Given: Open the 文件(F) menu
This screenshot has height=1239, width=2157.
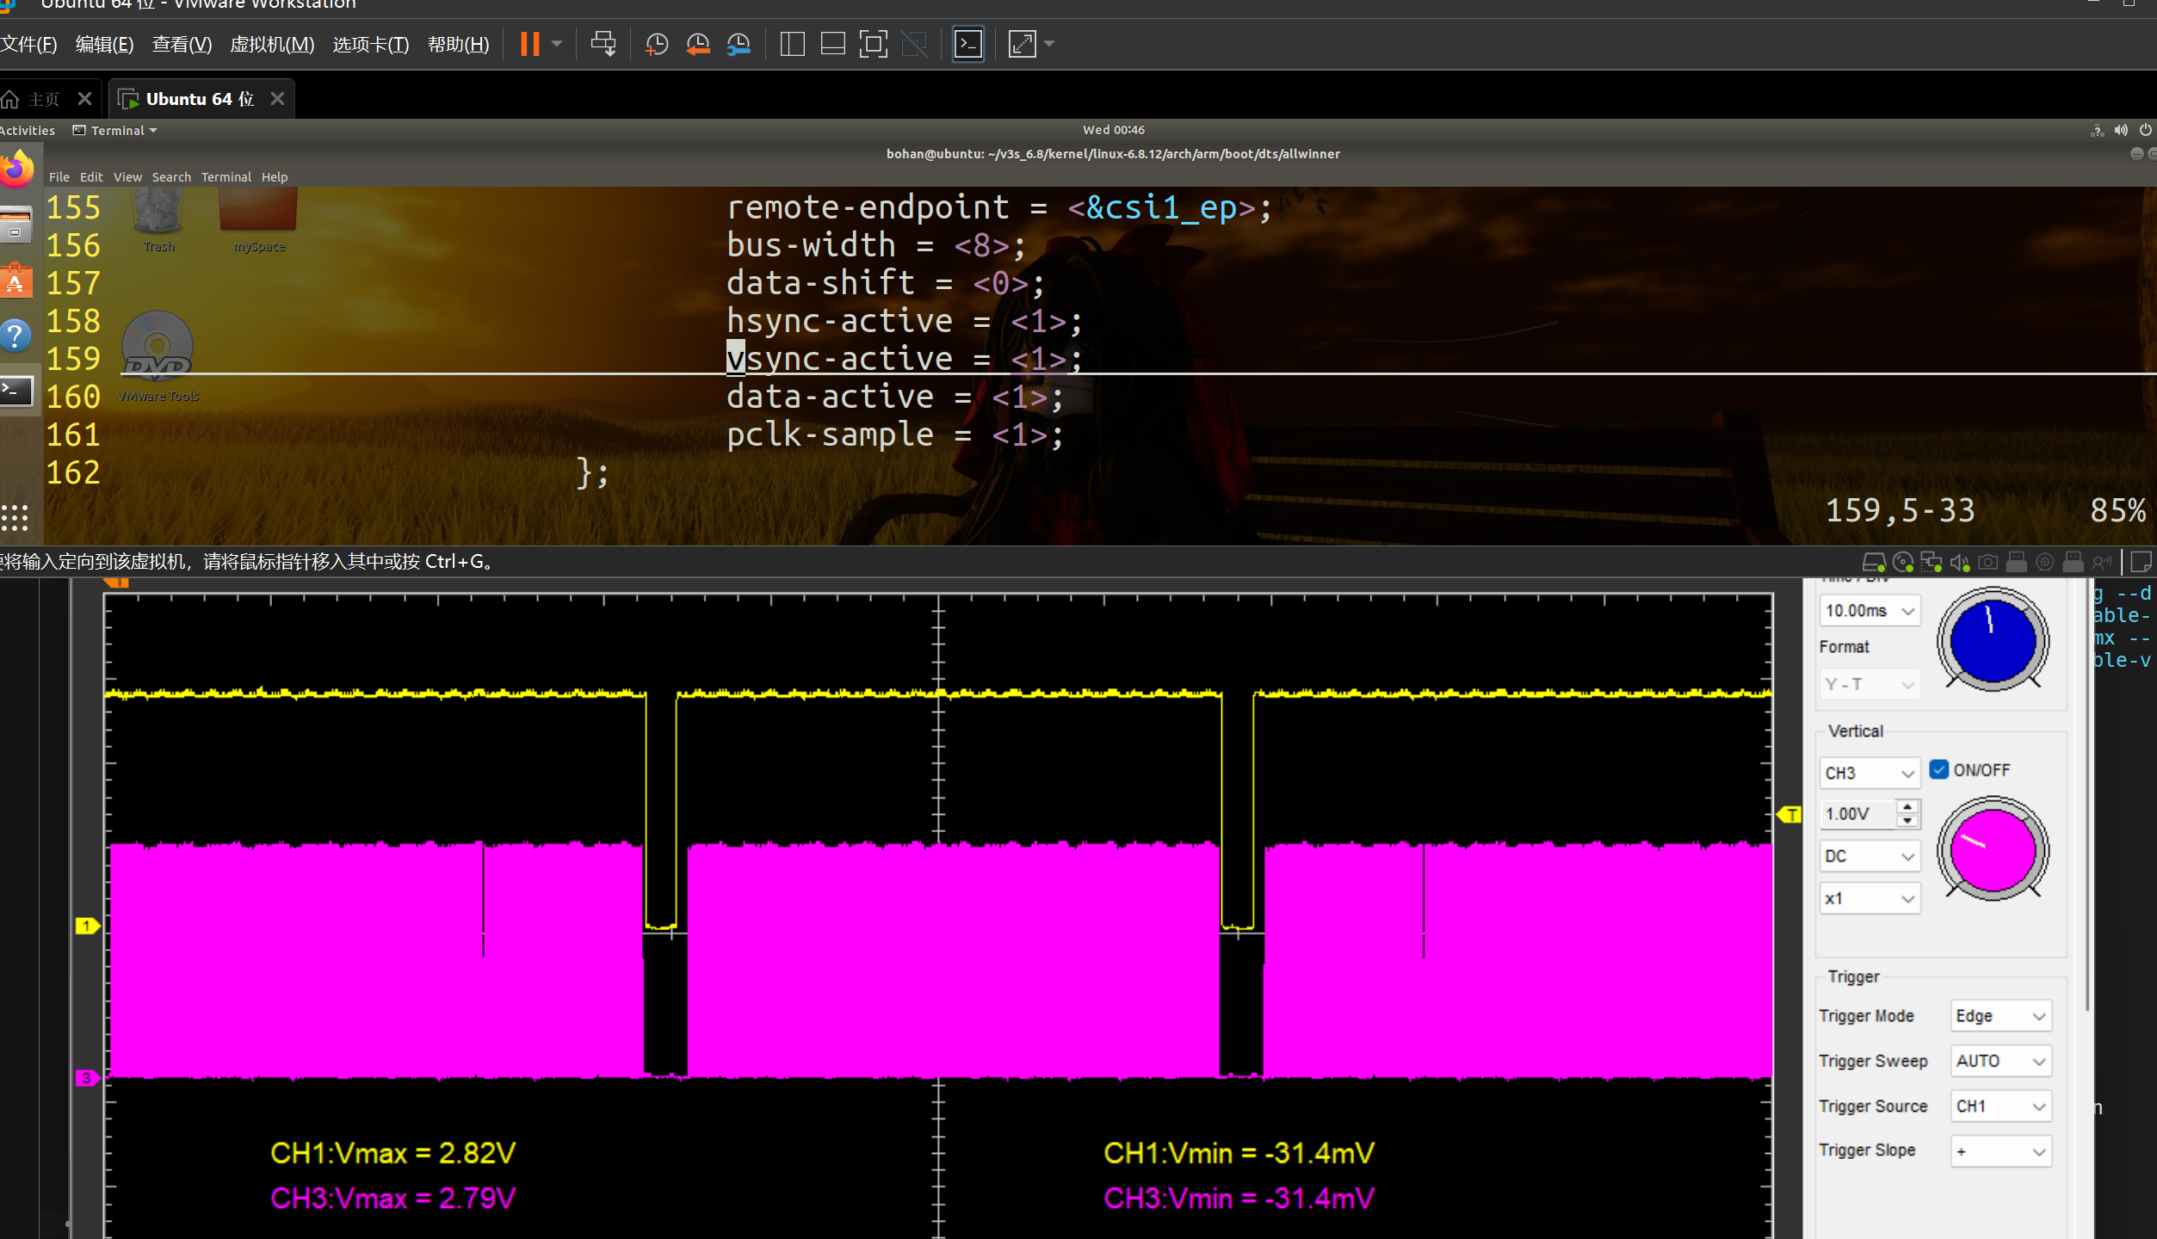Looking at the screenshot, I should (28, 44).
